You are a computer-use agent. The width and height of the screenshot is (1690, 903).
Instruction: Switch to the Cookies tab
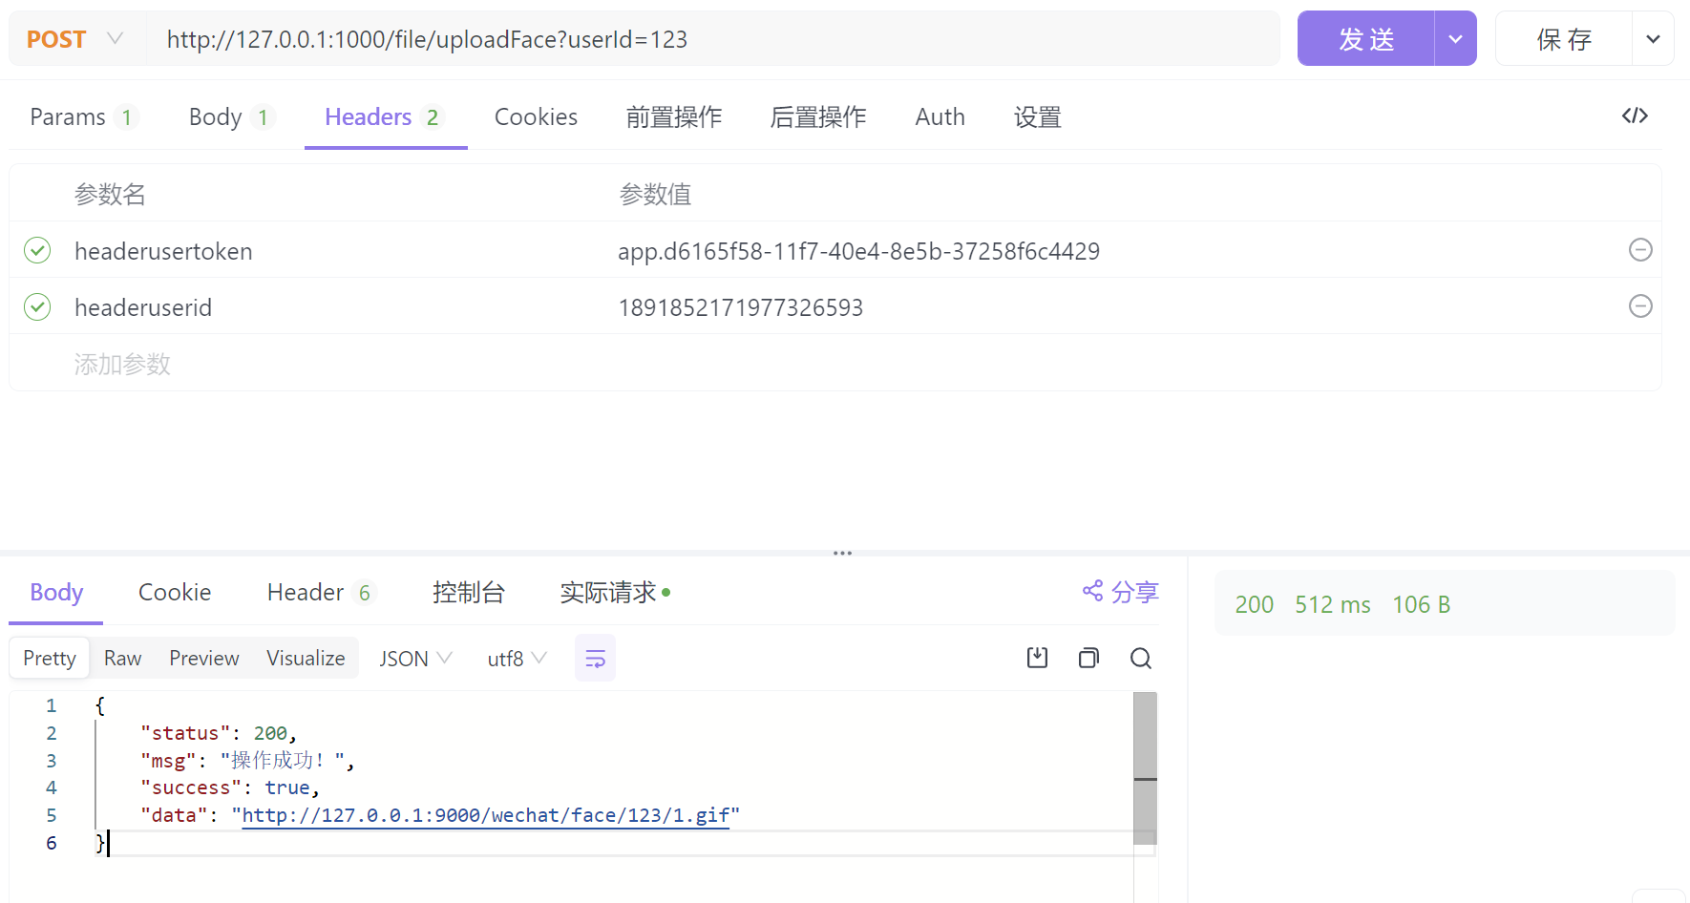coord(536,115)
